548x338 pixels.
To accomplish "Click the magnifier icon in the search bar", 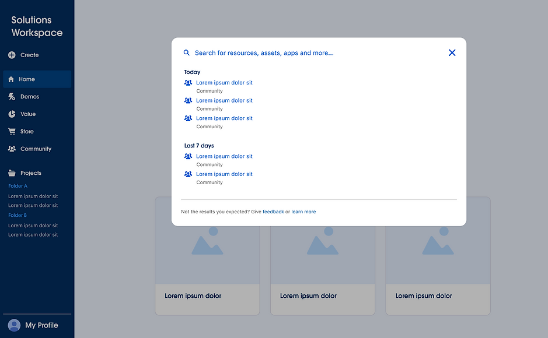I will coord(187,52).
